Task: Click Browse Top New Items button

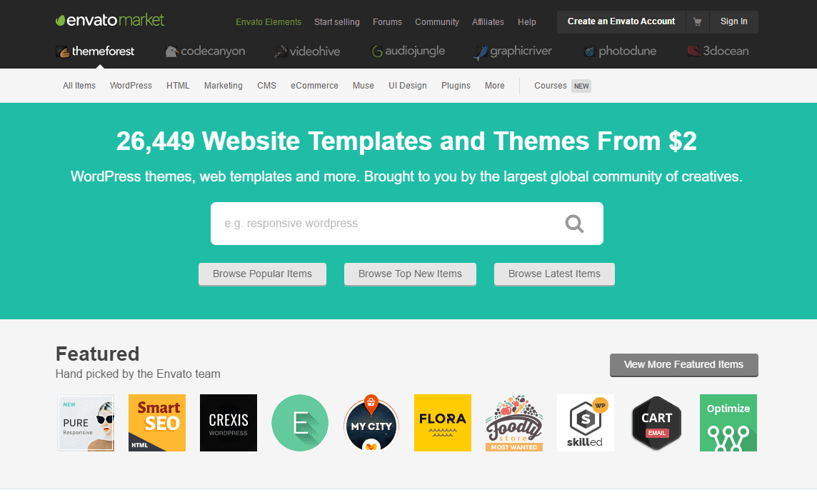Action: (410, 274)
